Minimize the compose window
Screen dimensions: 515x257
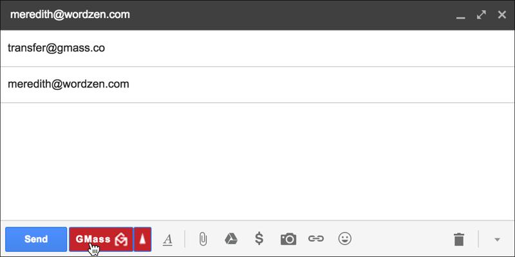click(460, 14)
